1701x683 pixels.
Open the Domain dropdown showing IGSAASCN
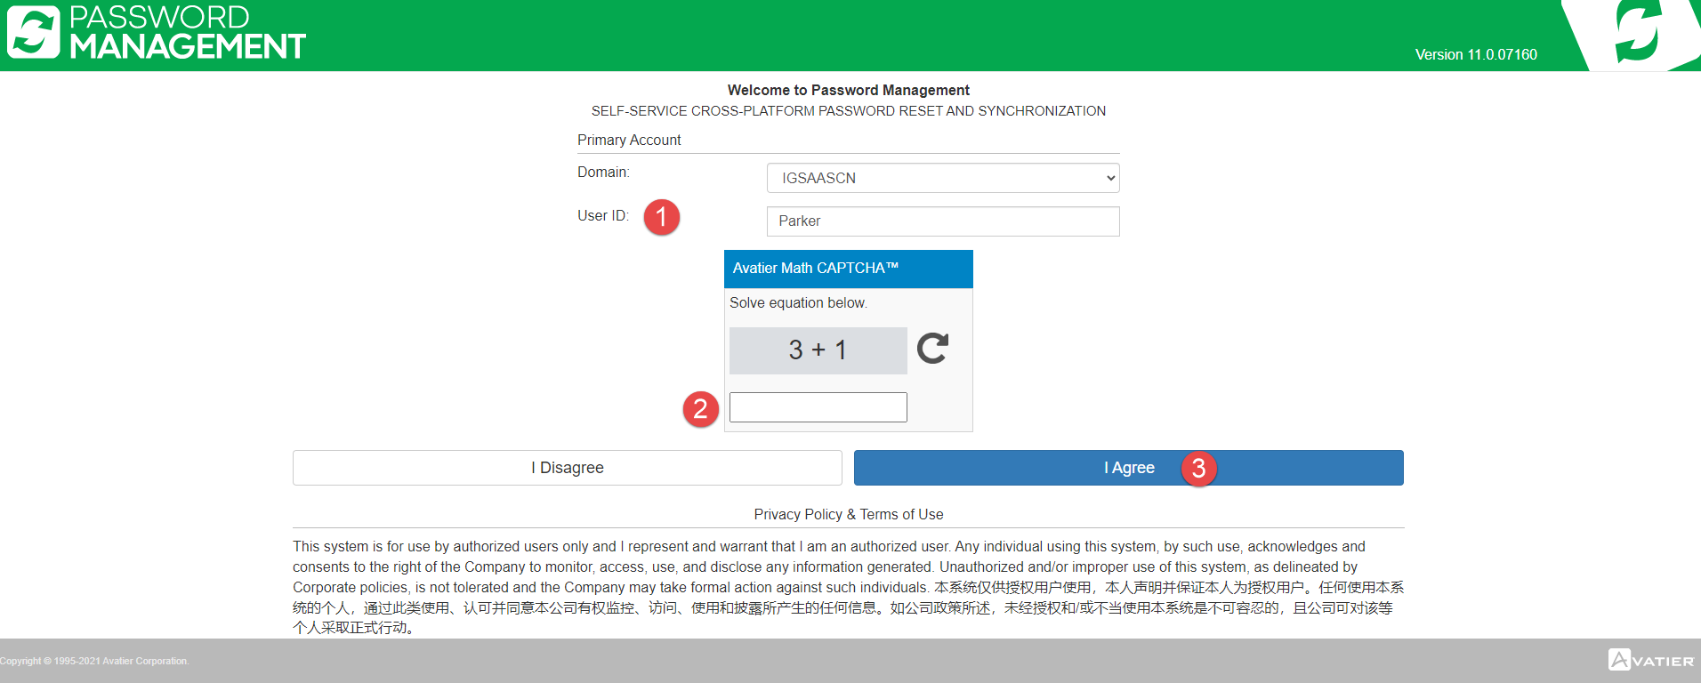pos(942,178)
